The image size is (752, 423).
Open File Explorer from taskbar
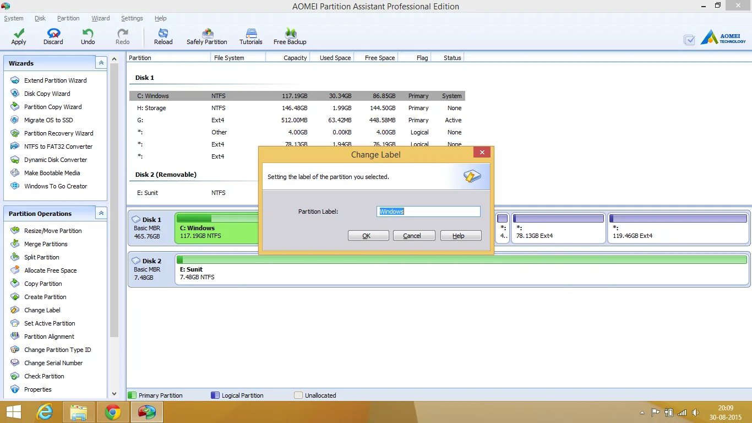(x=79, y=412)
